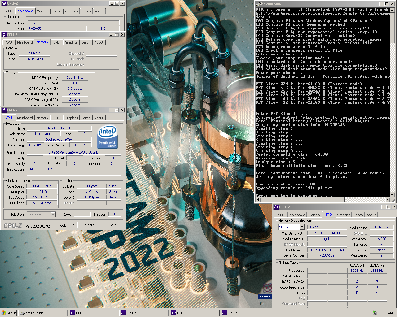397x317 pixels.
Task: Select Mainboard tab in the SPD window
Action: pyautogui.click(x=297, y=215)
